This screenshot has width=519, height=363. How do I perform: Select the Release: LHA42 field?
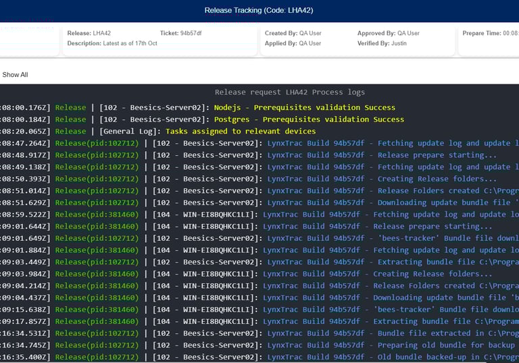click(89, 33)
